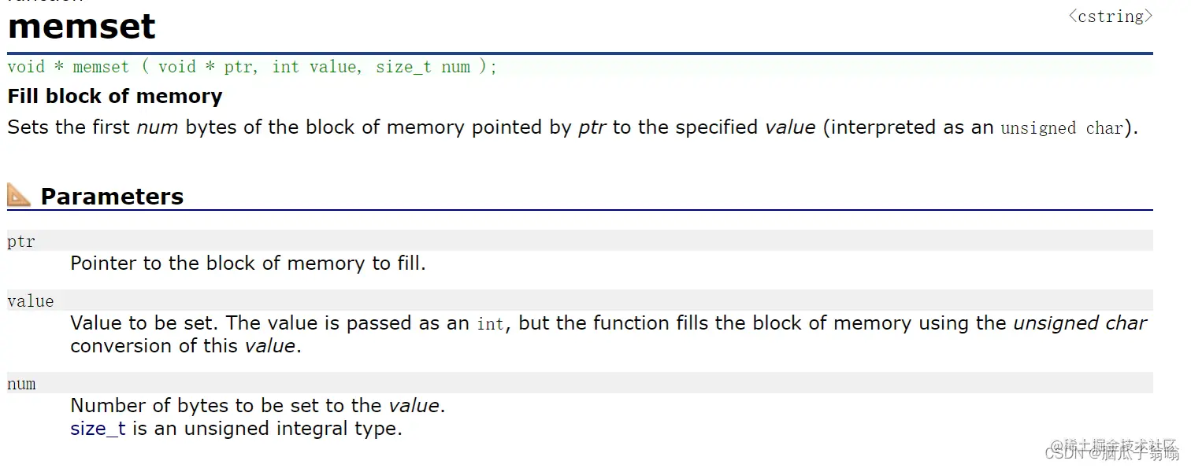The image size is (1191, 468).
Task: Click 'size_t num' in the prototype
Action: click(x=423, y=67)
